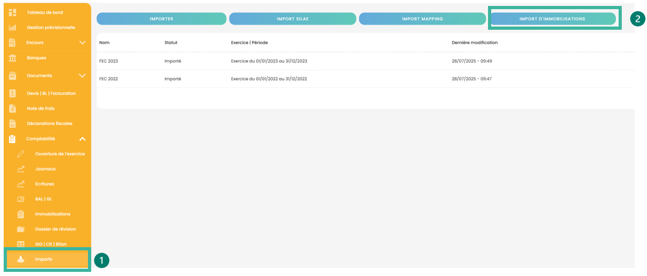Click the IMPORT D'IMMOBILISATIONS button
This screenshot has height=276, width=647.
click(552, 19)
